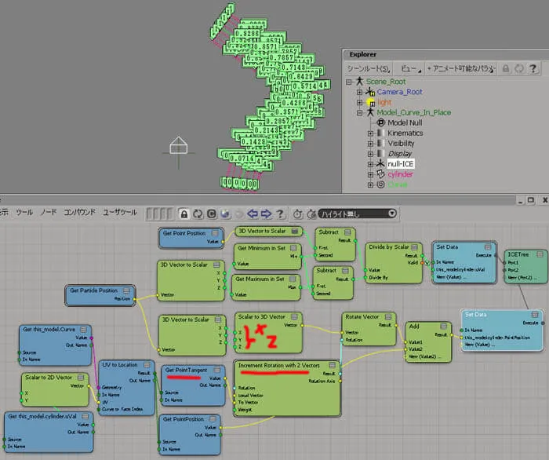This screenshot has width=549, height=460.
Task: Click the blue left arrow navigation icon
Action: pos(253,214)
